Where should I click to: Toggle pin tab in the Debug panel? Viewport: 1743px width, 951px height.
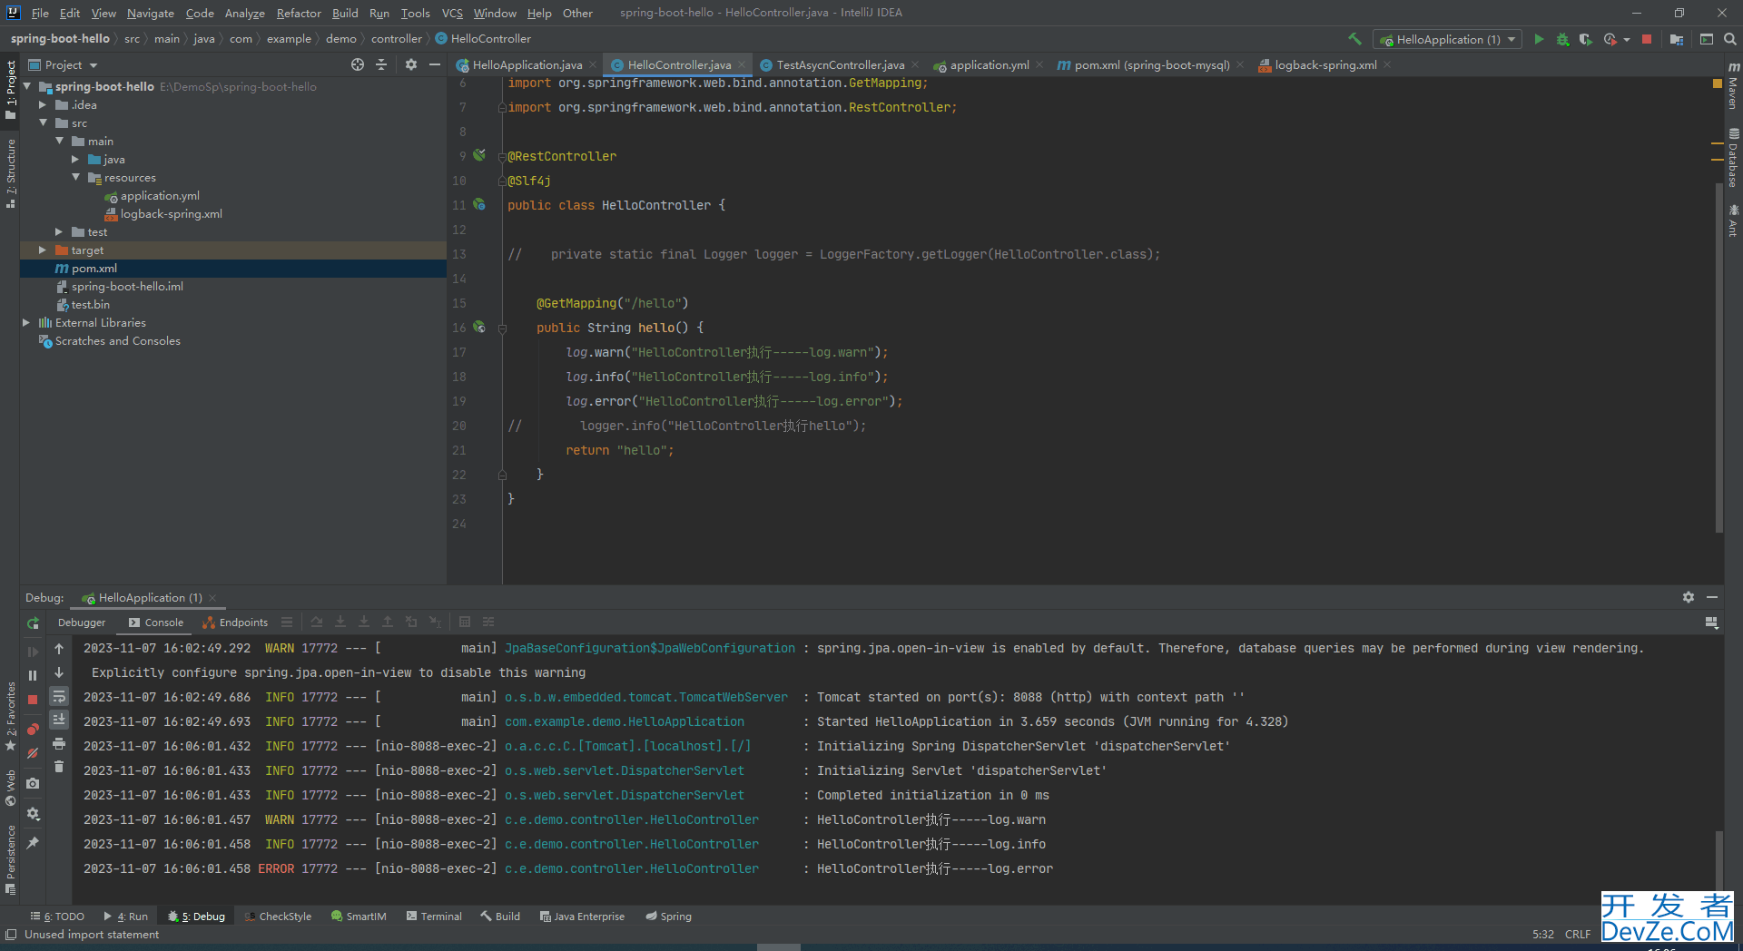(x=33, y=843)
